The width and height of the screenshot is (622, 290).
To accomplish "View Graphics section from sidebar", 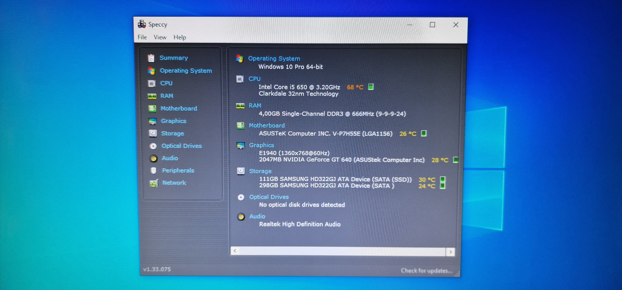I will 174,121.
